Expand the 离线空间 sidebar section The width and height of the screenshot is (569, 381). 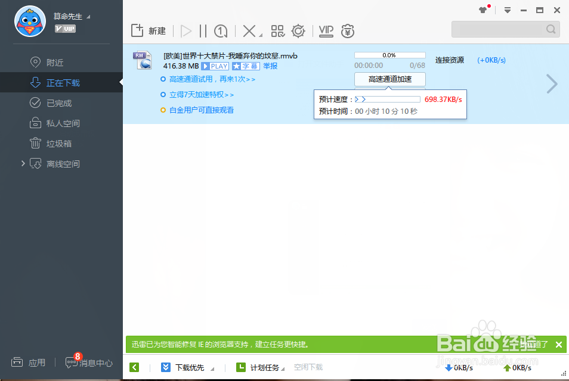[x=23, y=163]
